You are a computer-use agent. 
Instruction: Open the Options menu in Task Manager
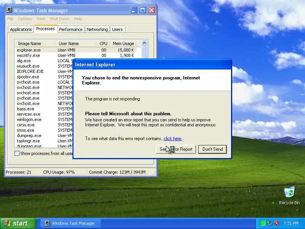click(25, 19)
